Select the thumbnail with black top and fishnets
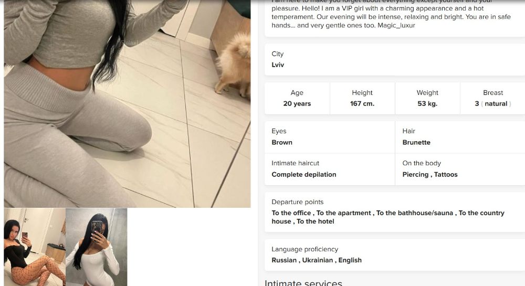The width and height of the screenshot is (525, 286). click(35, 247)
